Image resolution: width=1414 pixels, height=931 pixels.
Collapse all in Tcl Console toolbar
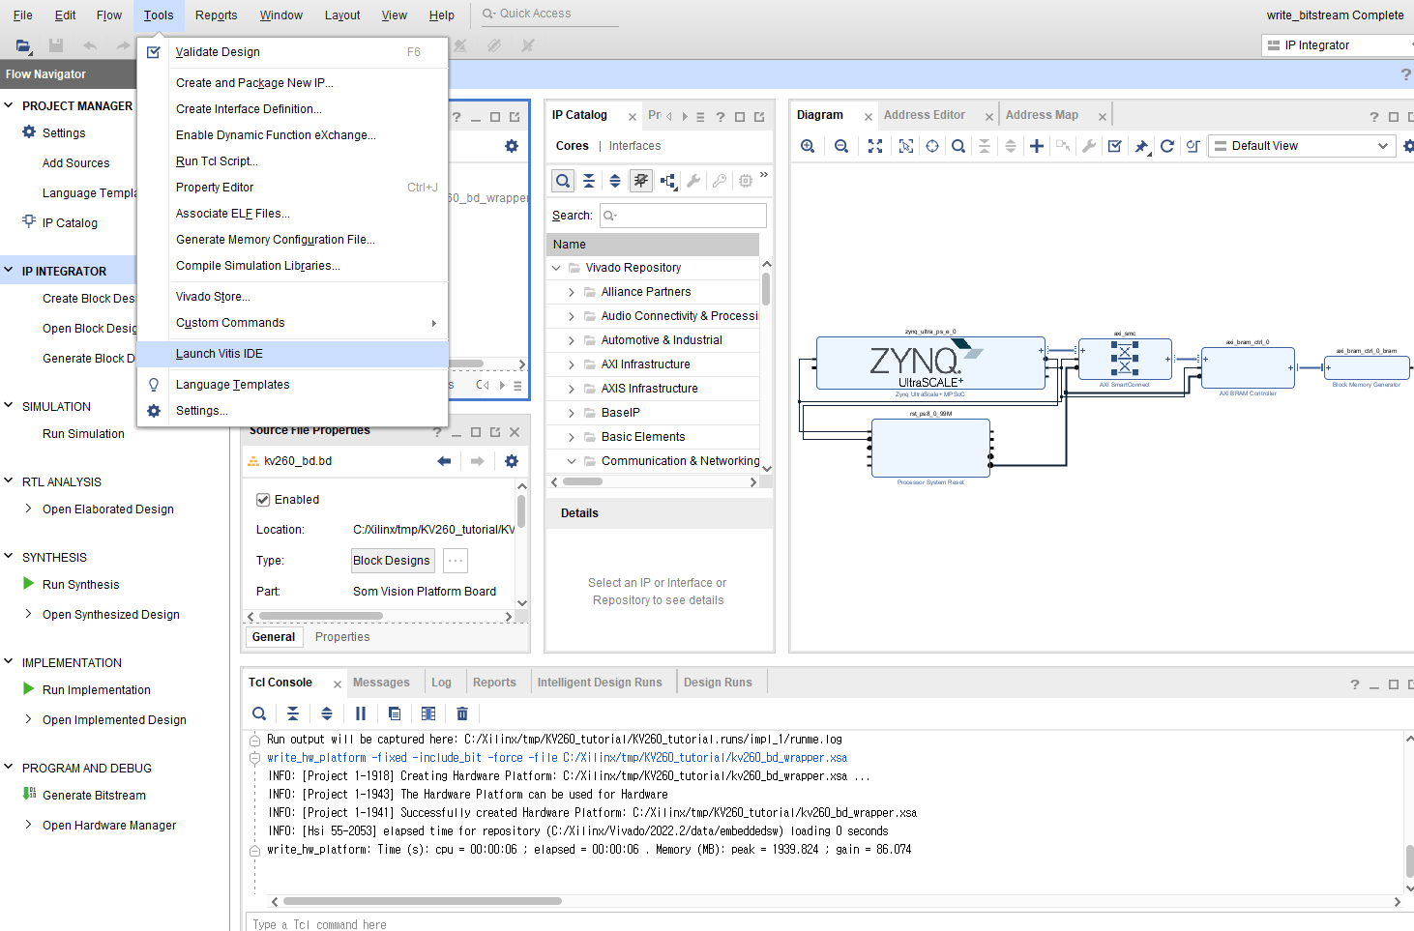coord(293,713)
